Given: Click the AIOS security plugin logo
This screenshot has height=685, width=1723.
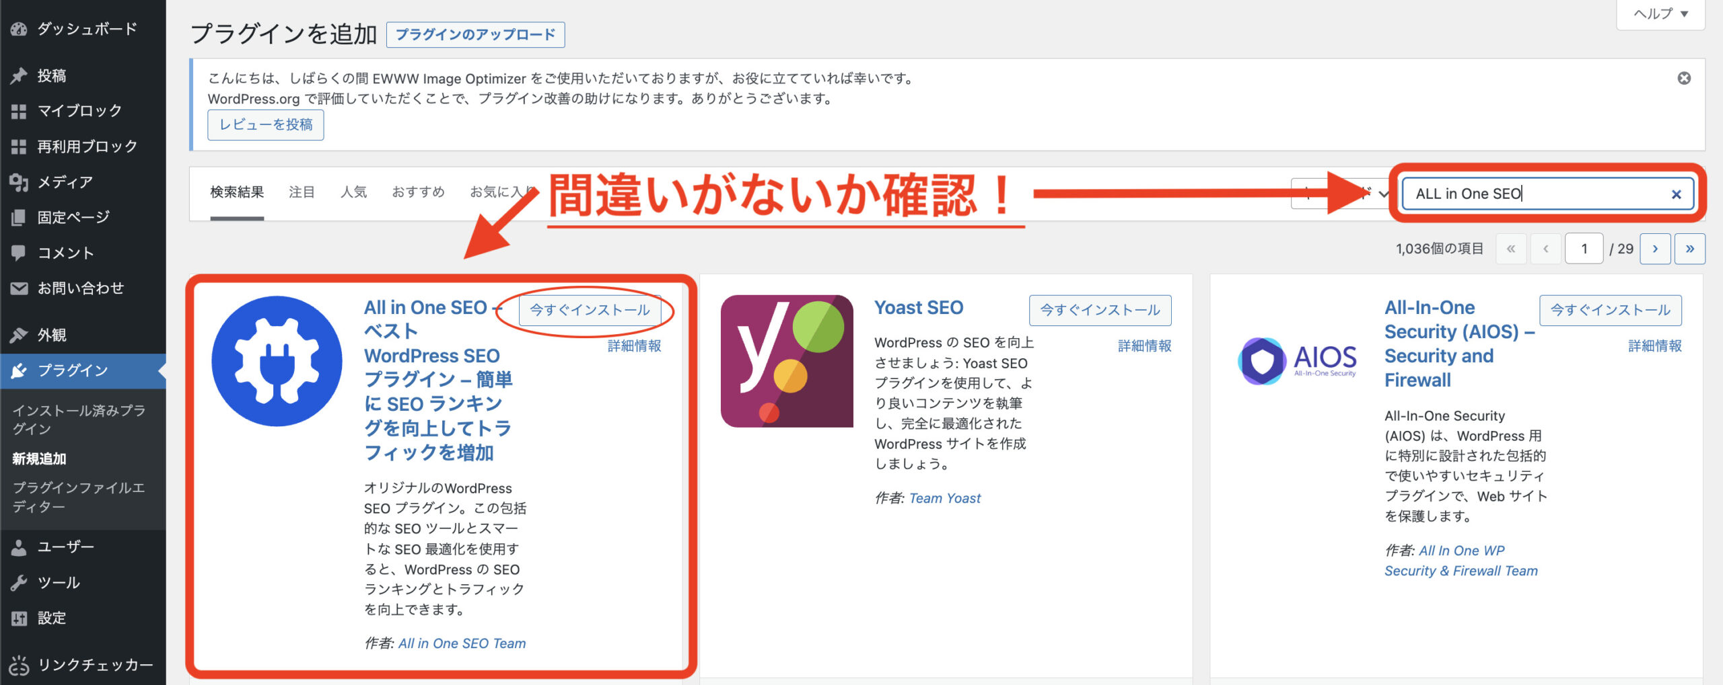Looking at the screenshot, I should tap(1297, 361).
